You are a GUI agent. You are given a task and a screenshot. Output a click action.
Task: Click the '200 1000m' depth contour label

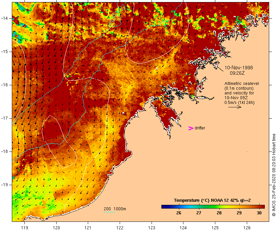coord(115,209)
